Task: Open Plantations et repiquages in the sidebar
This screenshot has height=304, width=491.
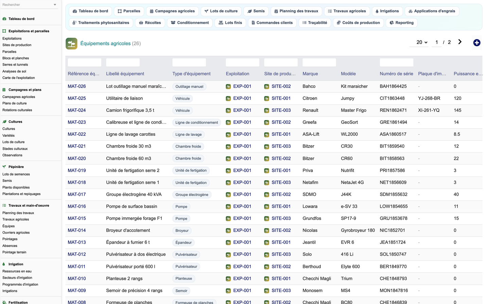Action: [x=21, y=194]
